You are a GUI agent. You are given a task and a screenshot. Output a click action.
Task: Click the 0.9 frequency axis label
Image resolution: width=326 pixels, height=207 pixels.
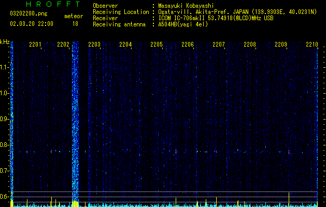point(5,119)
